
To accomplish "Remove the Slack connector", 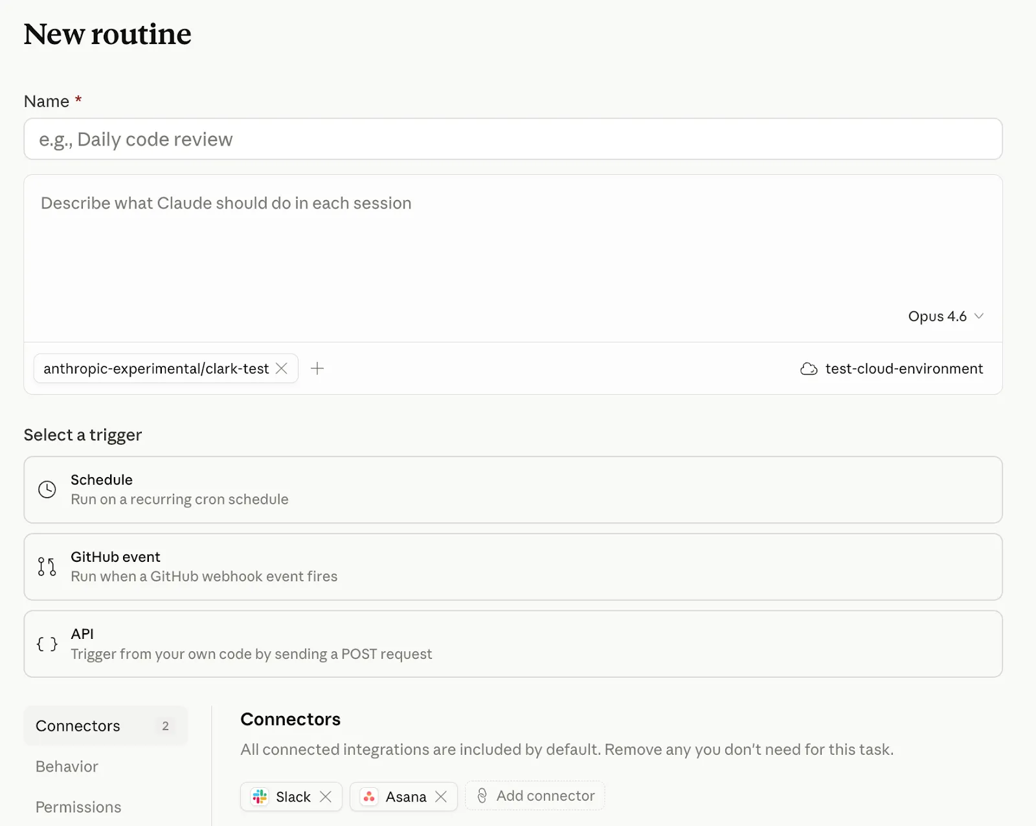I will 327,797.
